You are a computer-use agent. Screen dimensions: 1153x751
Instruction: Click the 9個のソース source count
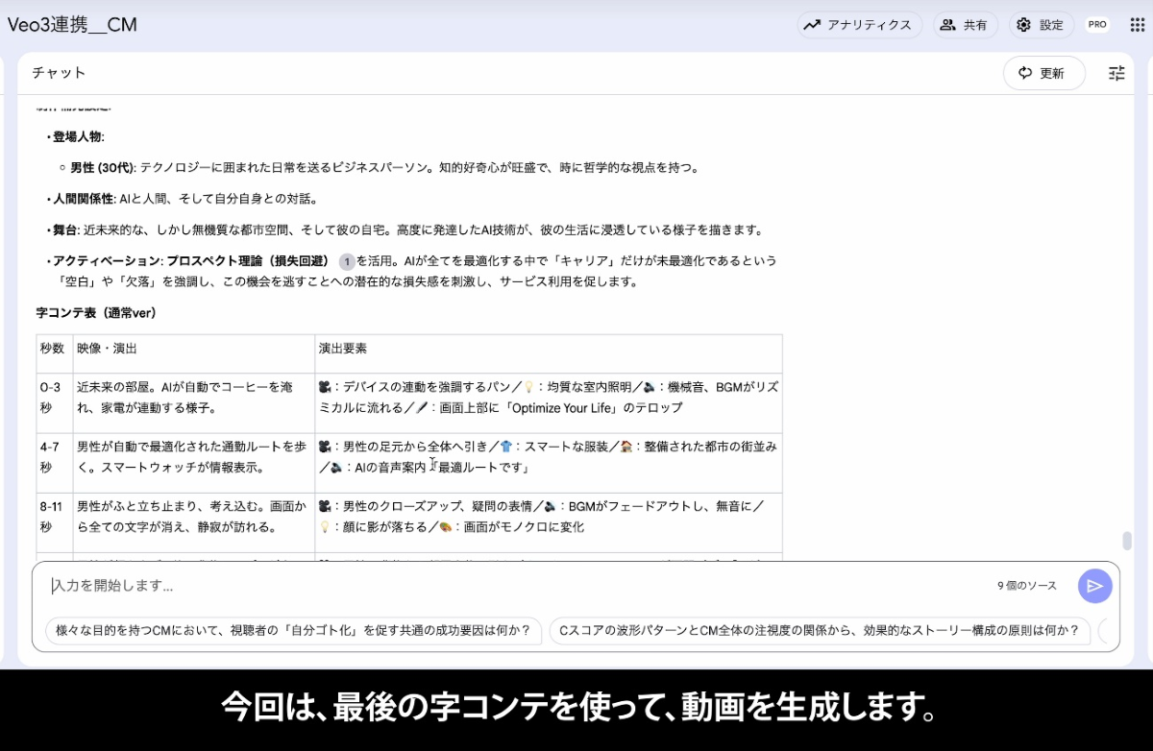(x=1026, y=586)
